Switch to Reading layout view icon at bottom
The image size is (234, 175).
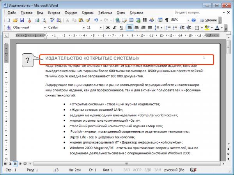coord(25,164)
